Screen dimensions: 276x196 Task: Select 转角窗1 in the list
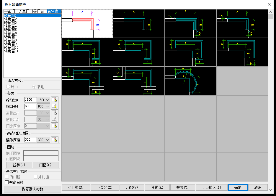[32, 15]
